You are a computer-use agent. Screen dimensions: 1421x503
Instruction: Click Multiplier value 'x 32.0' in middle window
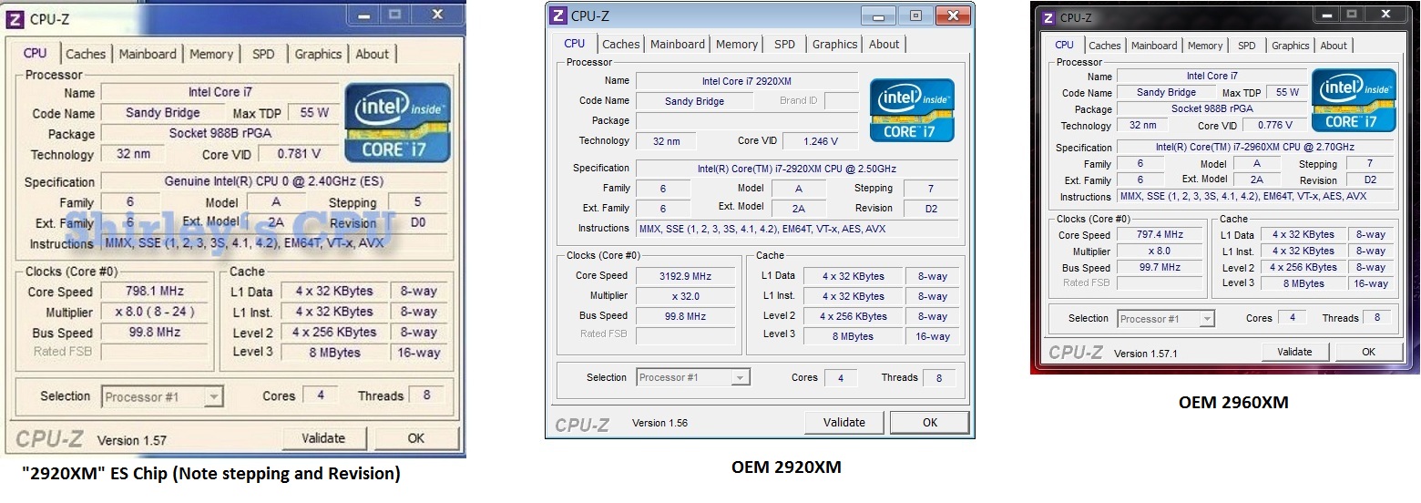pos(686,296)
